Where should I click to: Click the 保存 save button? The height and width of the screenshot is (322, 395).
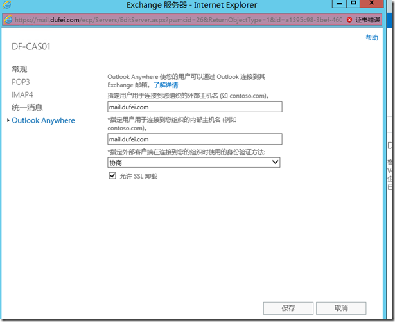288,308
